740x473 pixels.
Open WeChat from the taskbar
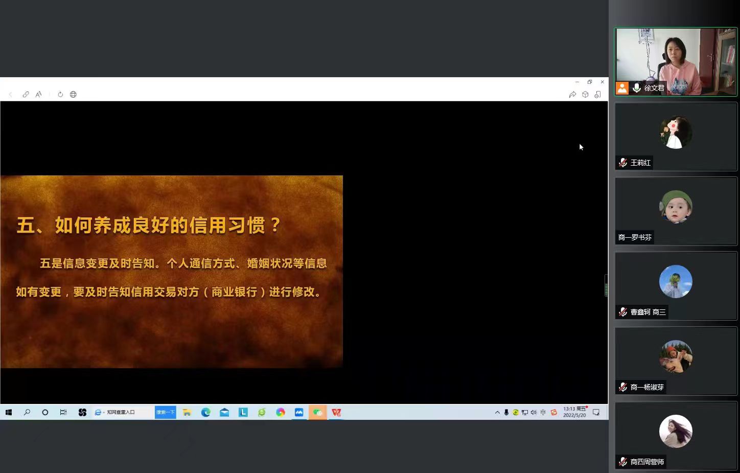click(317, 413)
